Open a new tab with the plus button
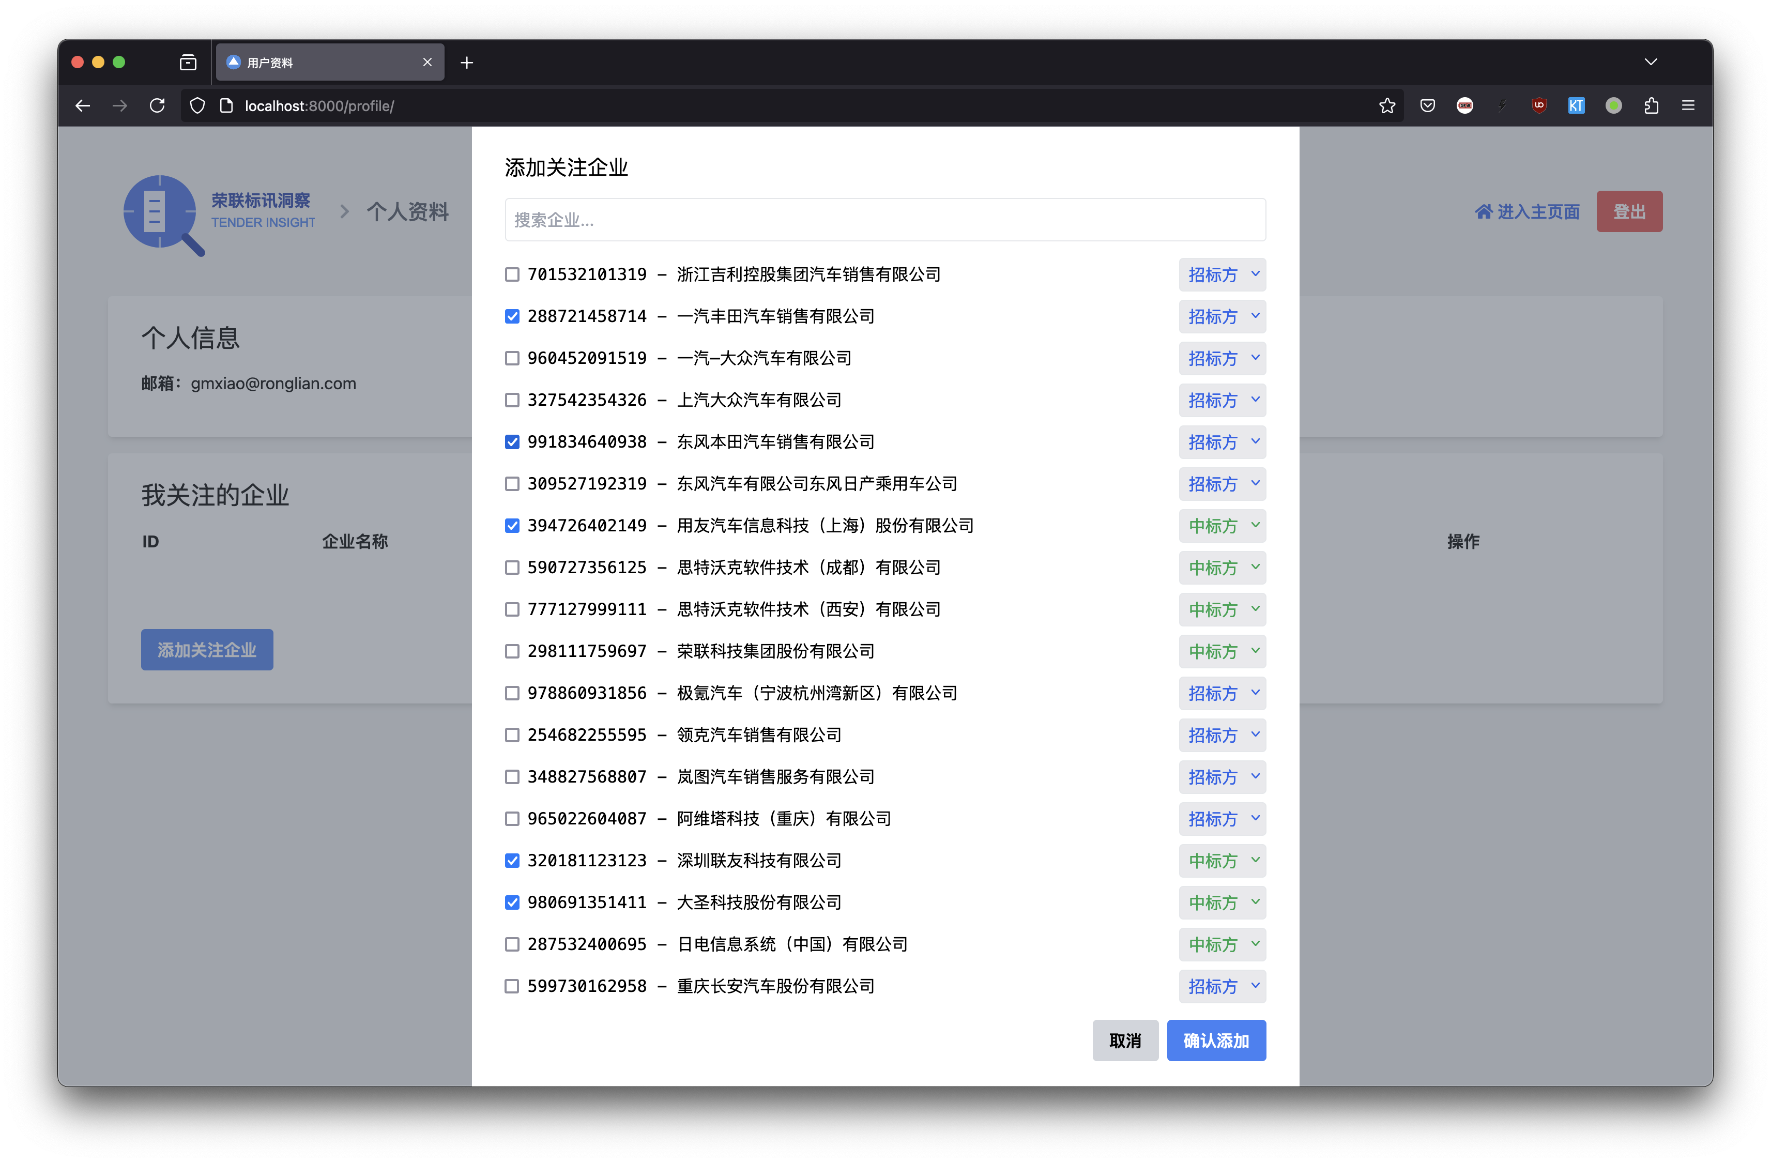The image size is (1771, 1163). (x=467, y=63)
